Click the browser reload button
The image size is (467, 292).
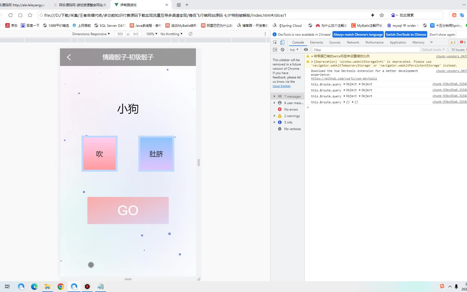[11, 15]
